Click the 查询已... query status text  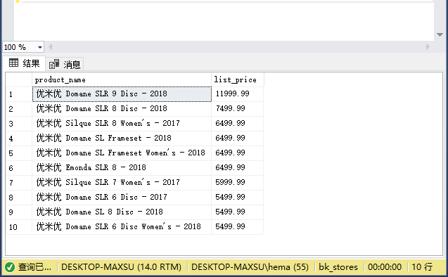pyautogui.click(x=34, y=267)
